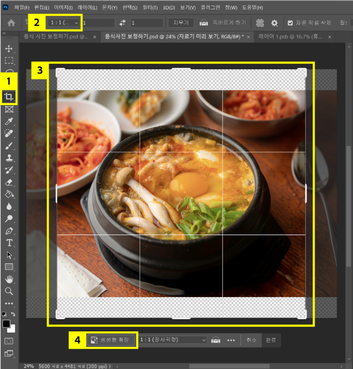
Task: Switch to 음식 사진 보정하기.psd first tab
Action: 56,37
